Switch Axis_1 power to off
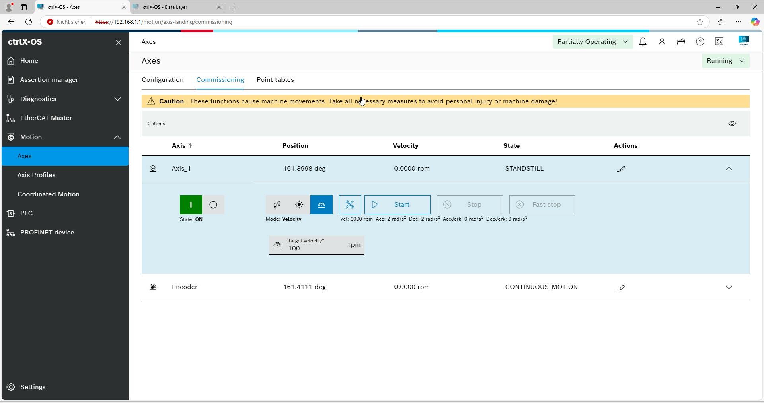The height and width of the screenshot is (403, 764). [213, 205]
